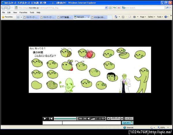The image size is (173, 135).
Task: Jump to start with the rewind button
Action: click(x=51, y=119)
